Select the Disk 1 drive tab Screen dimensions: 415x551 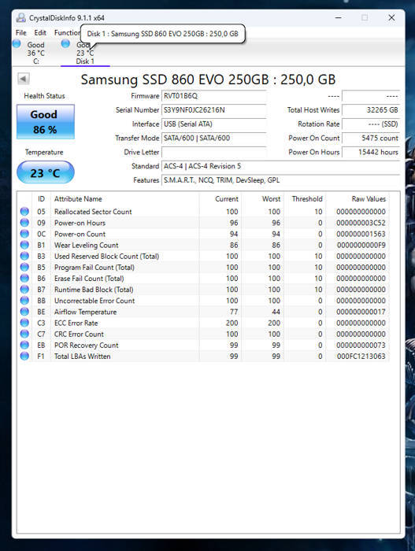click(x=85, y=53)
